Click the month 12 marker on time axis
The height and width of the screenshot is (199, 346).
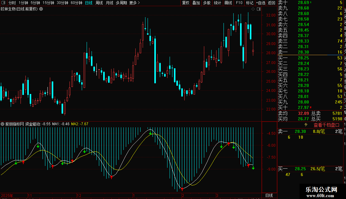(x=79, y=195)
